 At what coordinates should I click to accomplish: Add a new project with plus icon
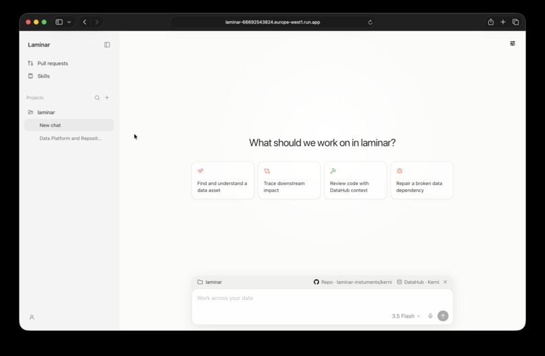[107, 97]
